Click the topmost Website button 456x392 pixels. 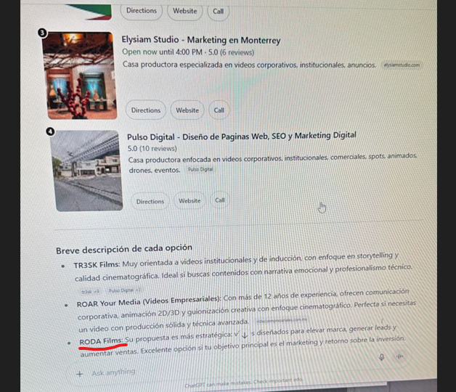184,11
